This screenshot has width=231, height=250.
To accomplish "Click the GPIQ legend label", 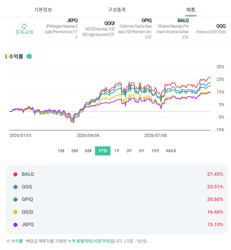I will coord(27,199).
